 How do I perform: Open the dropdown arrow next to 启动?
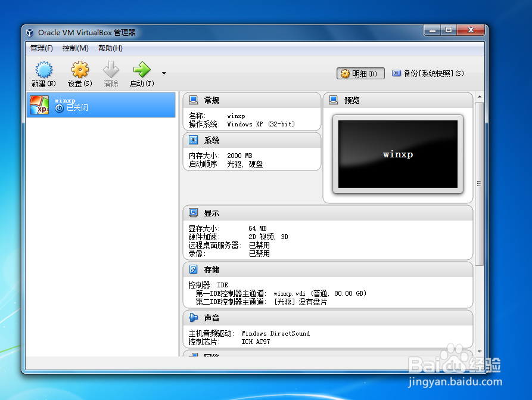[164, 73]
